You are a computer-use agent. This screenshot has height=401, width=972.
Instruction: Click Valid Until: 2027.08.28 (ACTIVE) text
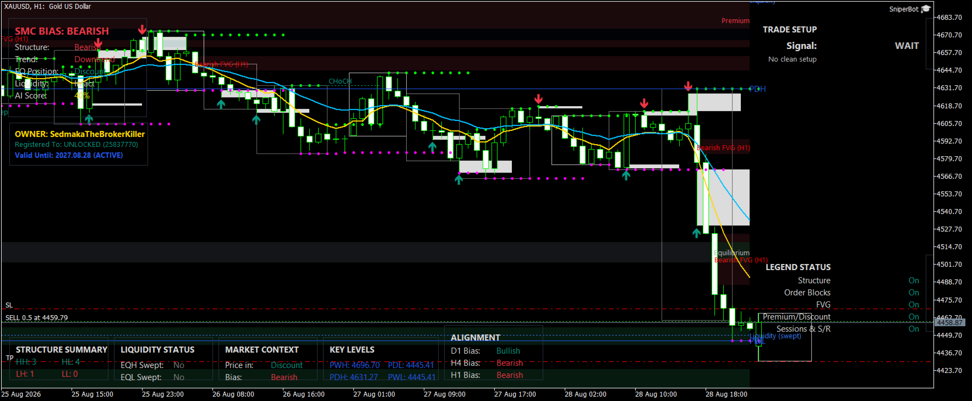pos(69,156)
